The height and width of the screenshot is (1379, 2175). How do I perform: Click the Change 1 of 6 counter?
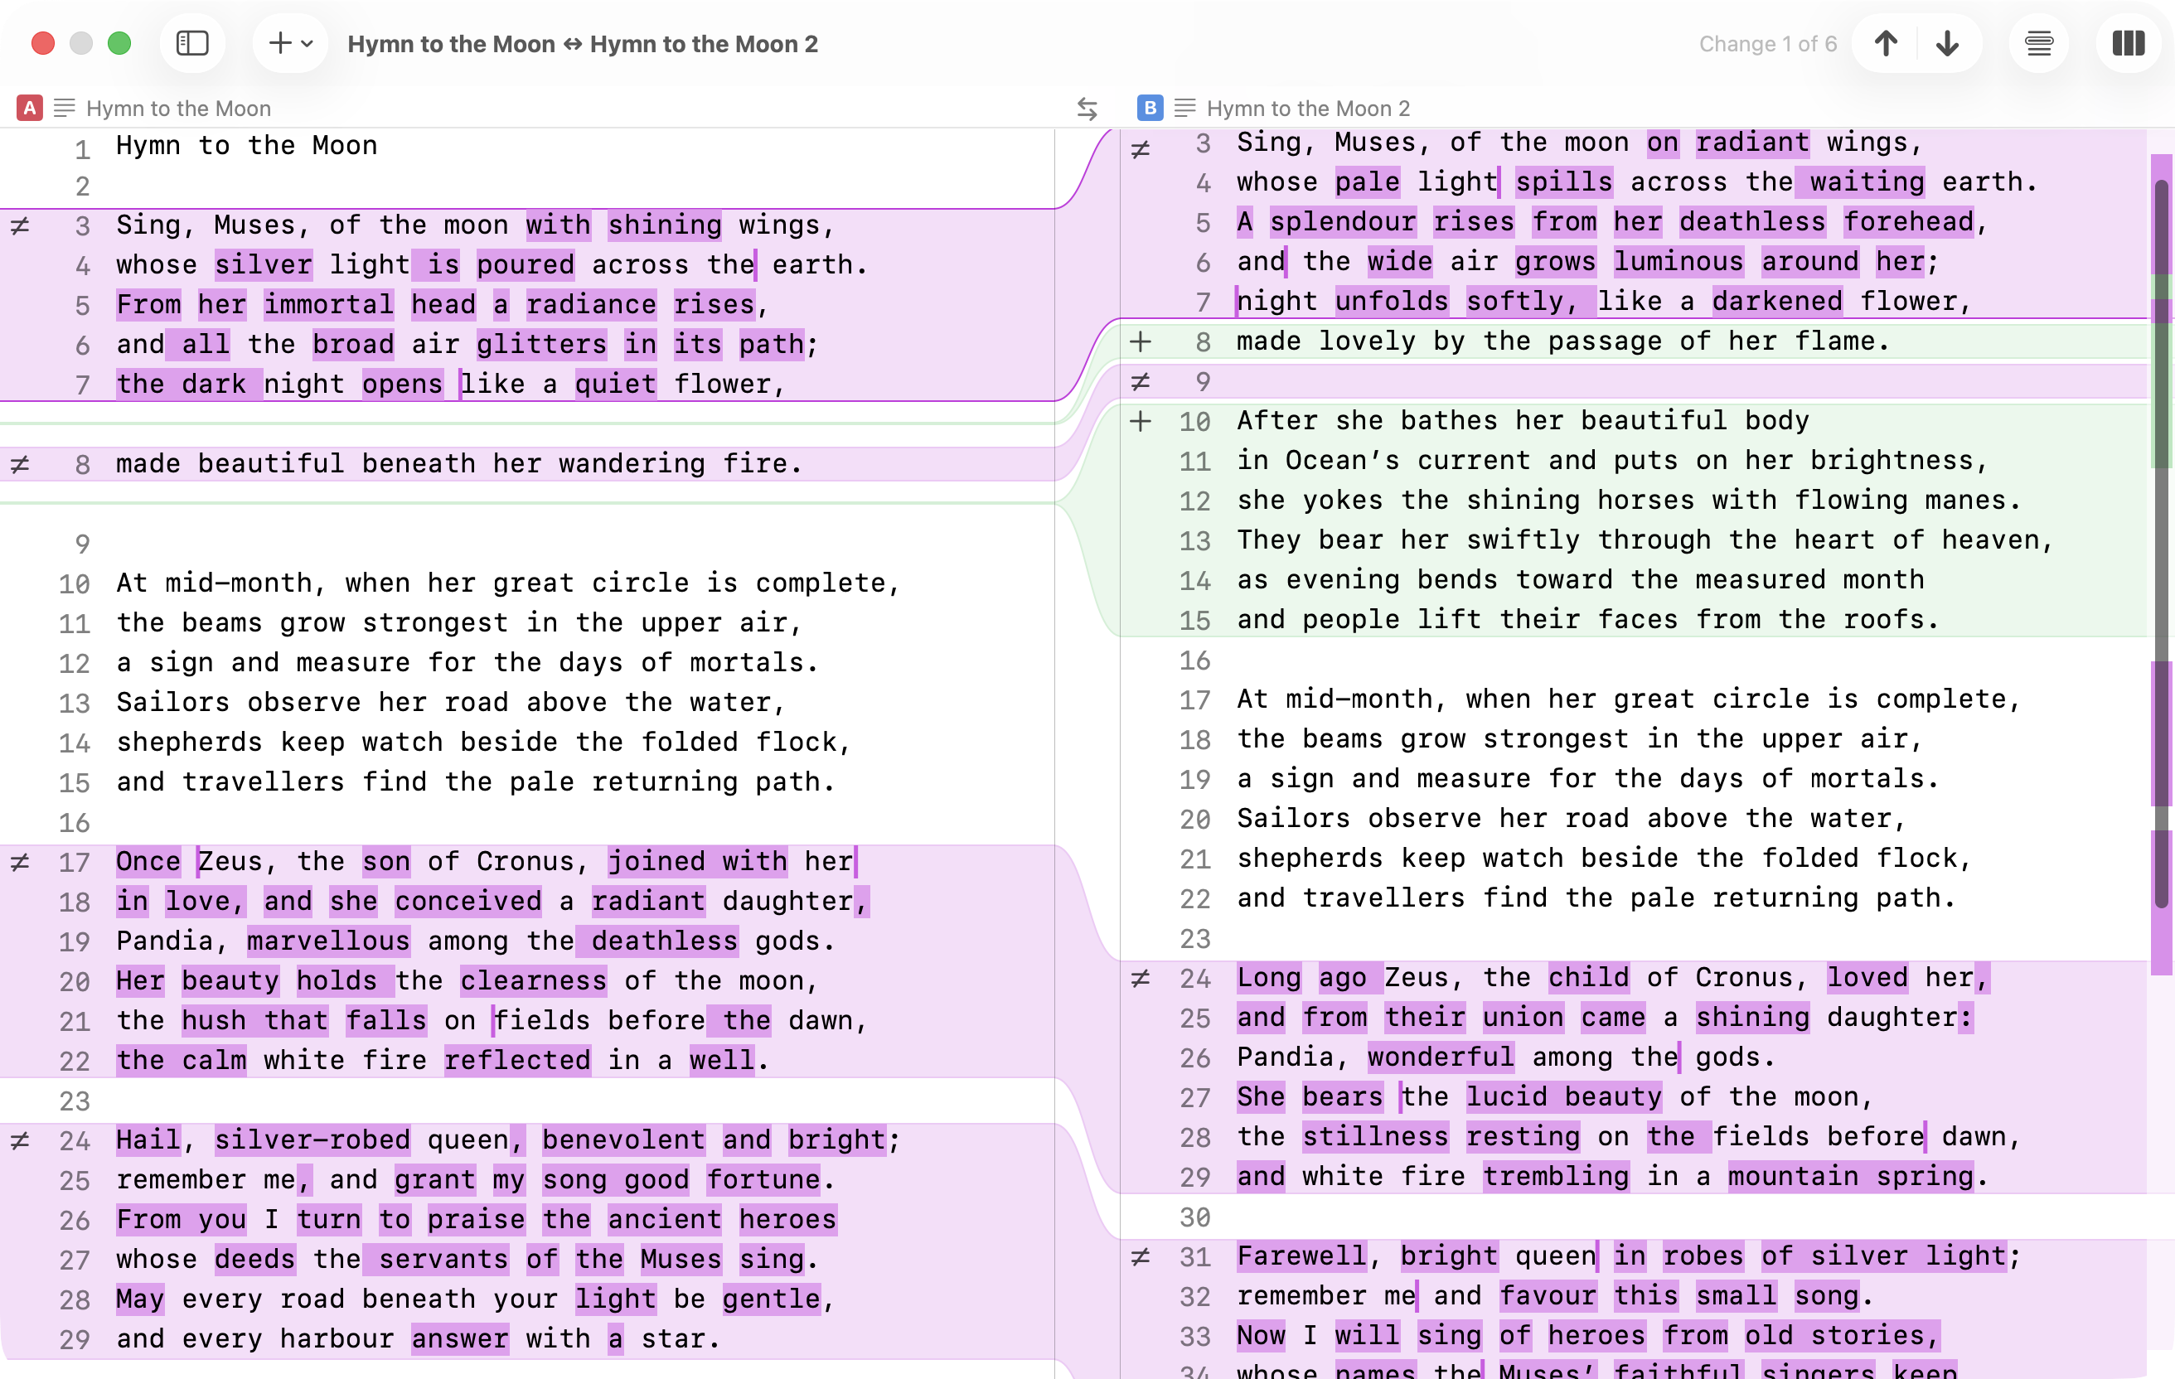tap(1768, 43)
